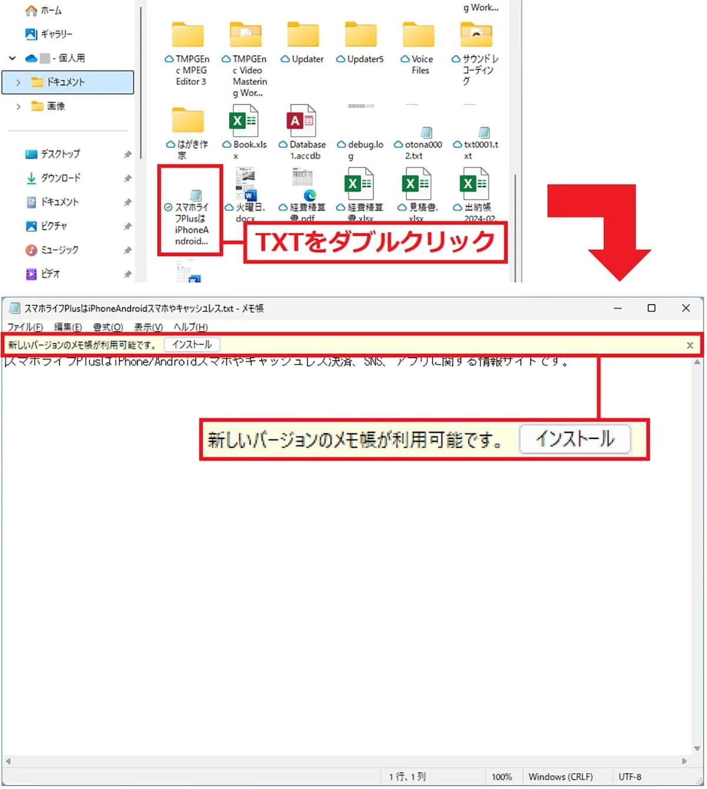Open the otona0002.txt file

(x=426, y=134)
